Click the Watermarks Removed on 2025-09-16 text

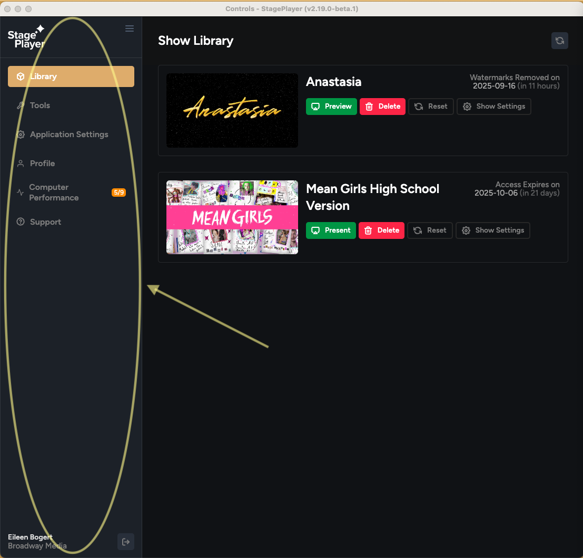point(515,82)
